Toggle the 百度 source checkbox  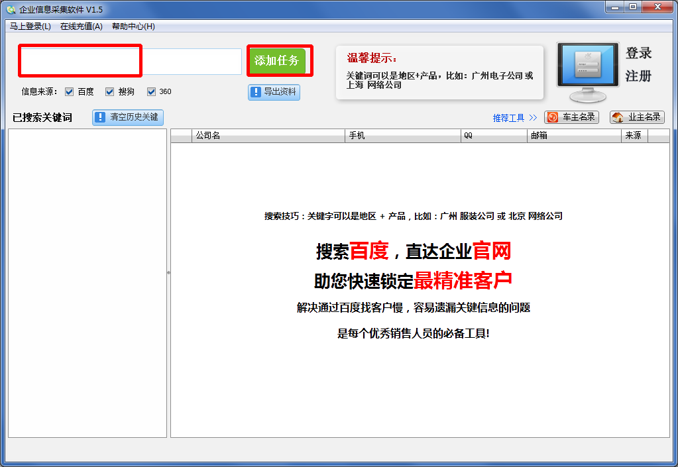[x=69, y=91]
